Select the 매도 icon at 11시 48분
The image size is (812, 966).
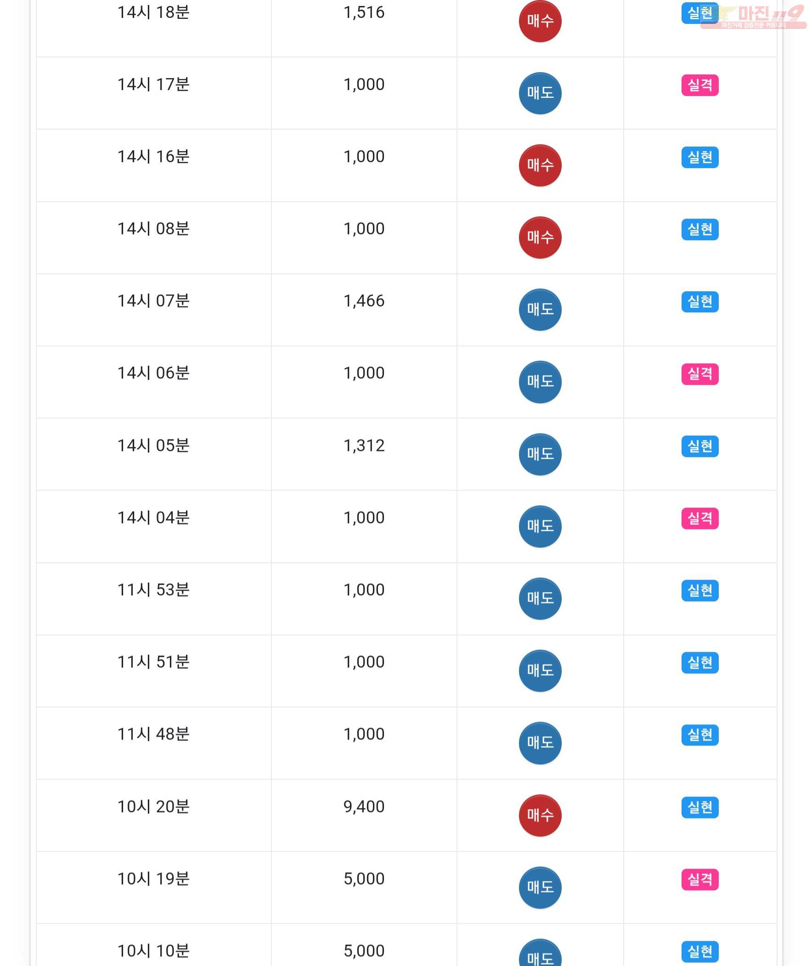[x=540, y=743]
